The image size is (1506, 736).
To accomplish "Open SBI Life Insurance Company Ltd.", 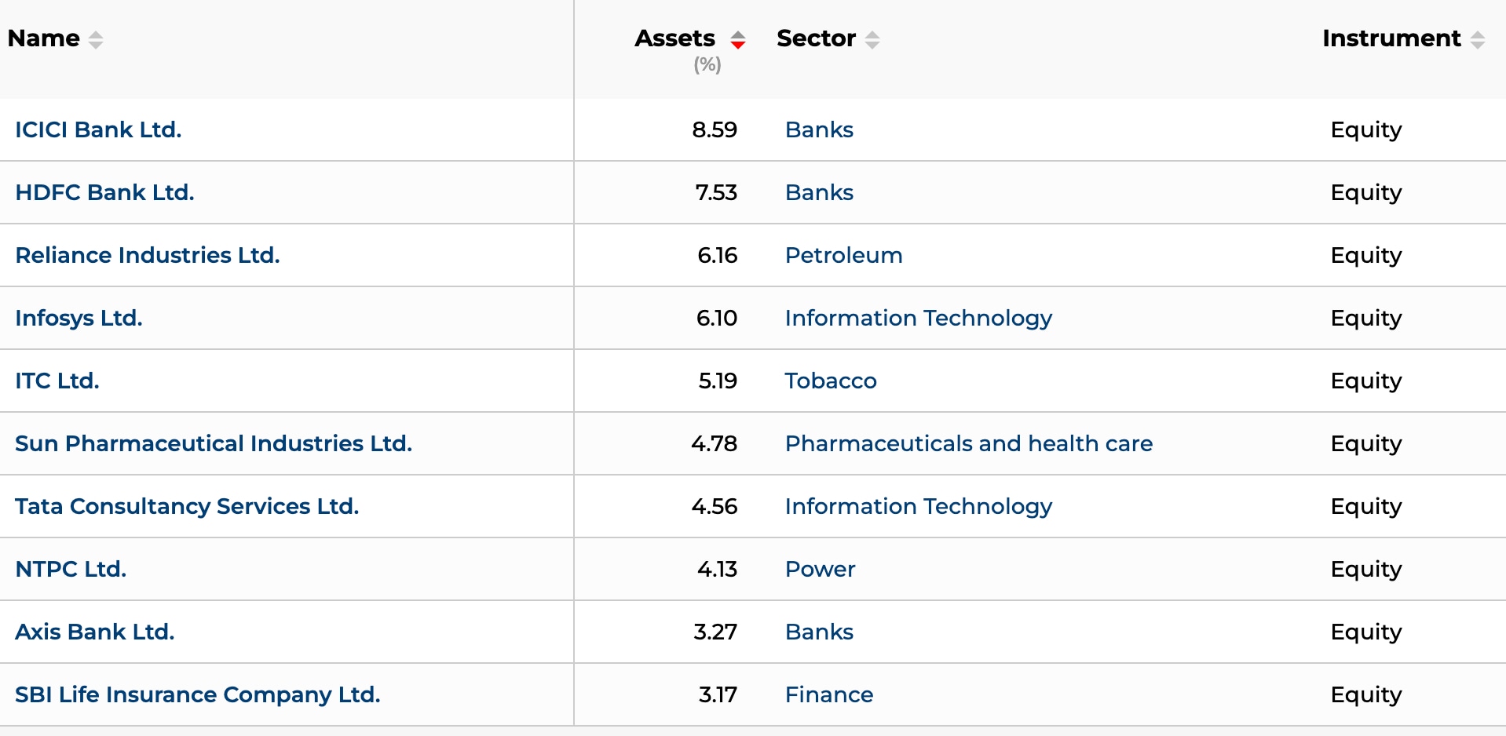I will (x=197, y=694).
